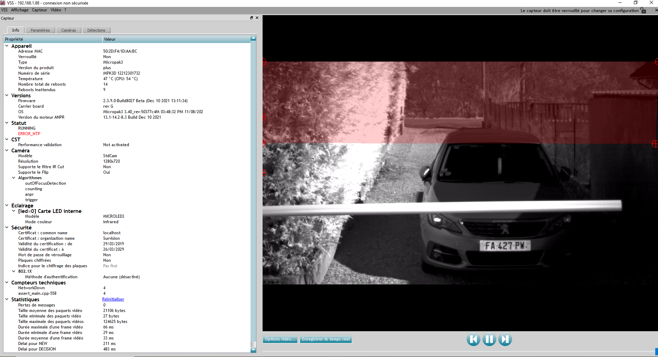
Task: Switch to the Caméras tab
Action: tap(68, 30)
